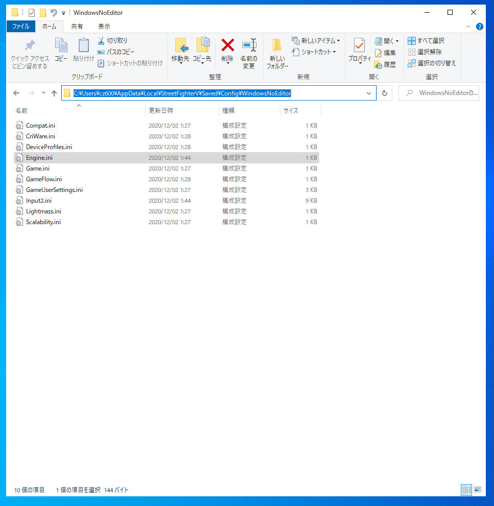The image size is (494, 506).
Task: Open Customize Quick Access Toolbar dropdown
Action: point(64,13)
